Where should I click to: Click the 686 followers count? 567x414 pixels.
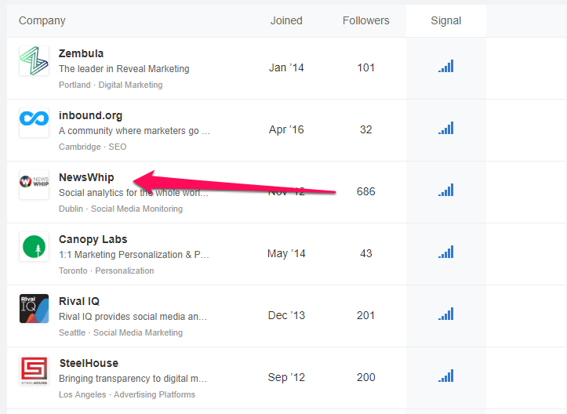pos(366,191)
